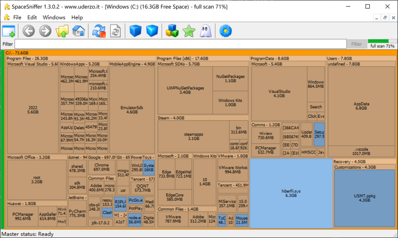This screenshot has width=398, height=238.
Task: Start a new master scan
Action: click(x=99, y=31)
